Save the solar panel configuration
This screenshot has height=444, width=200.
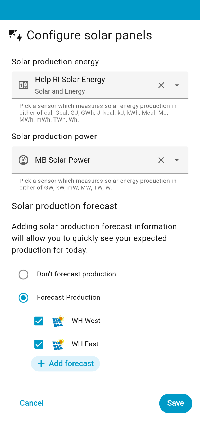pyautogui.click(x=175, y=403)
